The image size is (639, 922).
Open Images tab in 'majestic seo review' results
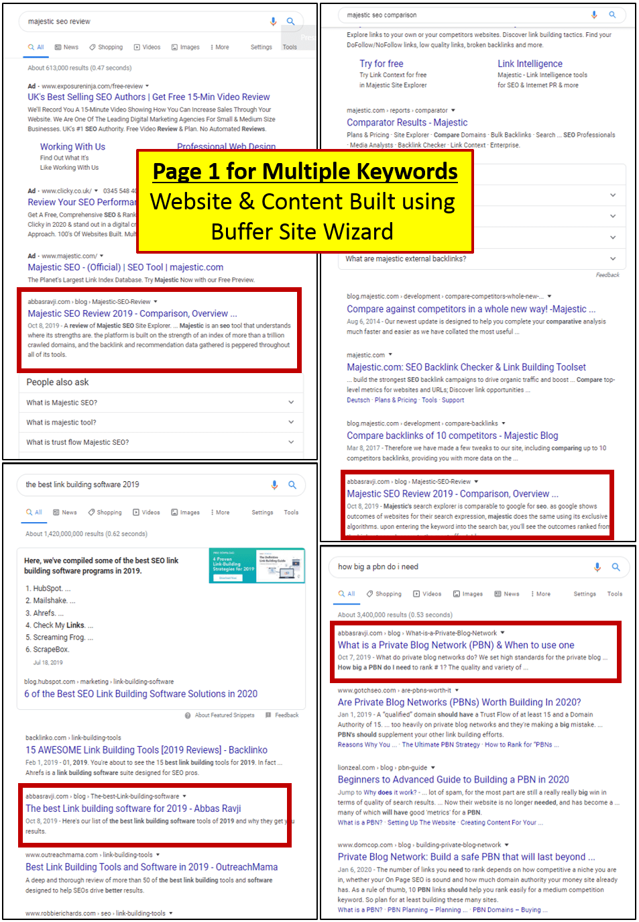click(186, 47)
